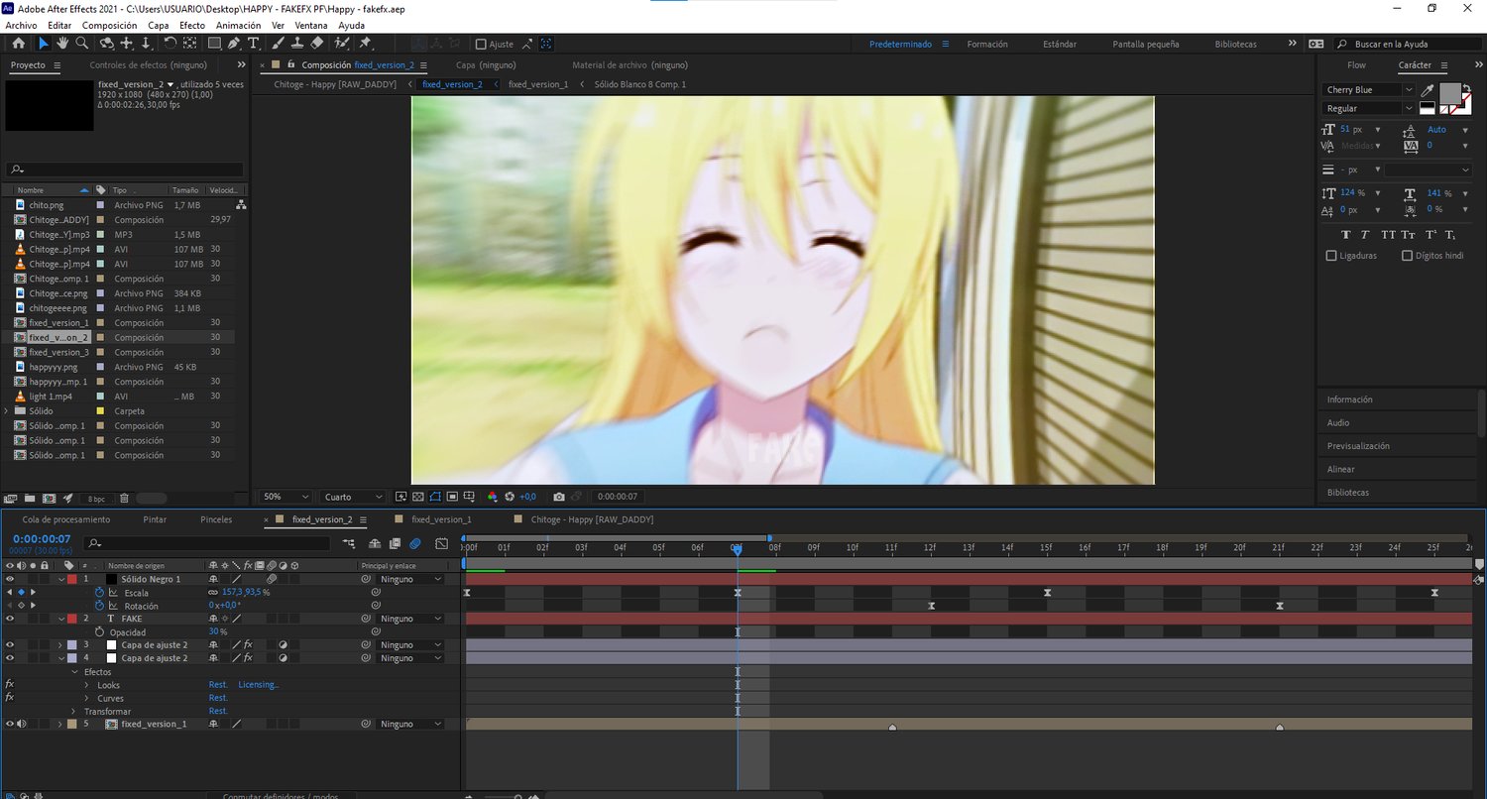This screenshot has height=799, width=1487.
Task: Expand the Alinear panel
Action: click(1341, 469)
